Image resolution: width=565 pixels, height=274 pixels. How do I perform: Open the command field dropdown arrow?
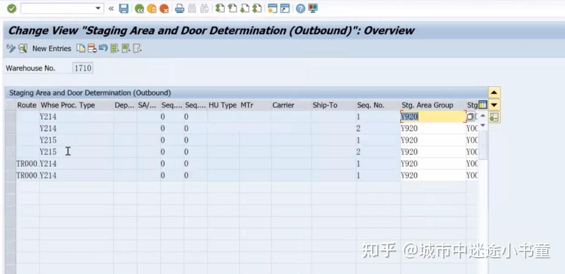(97, 8)
